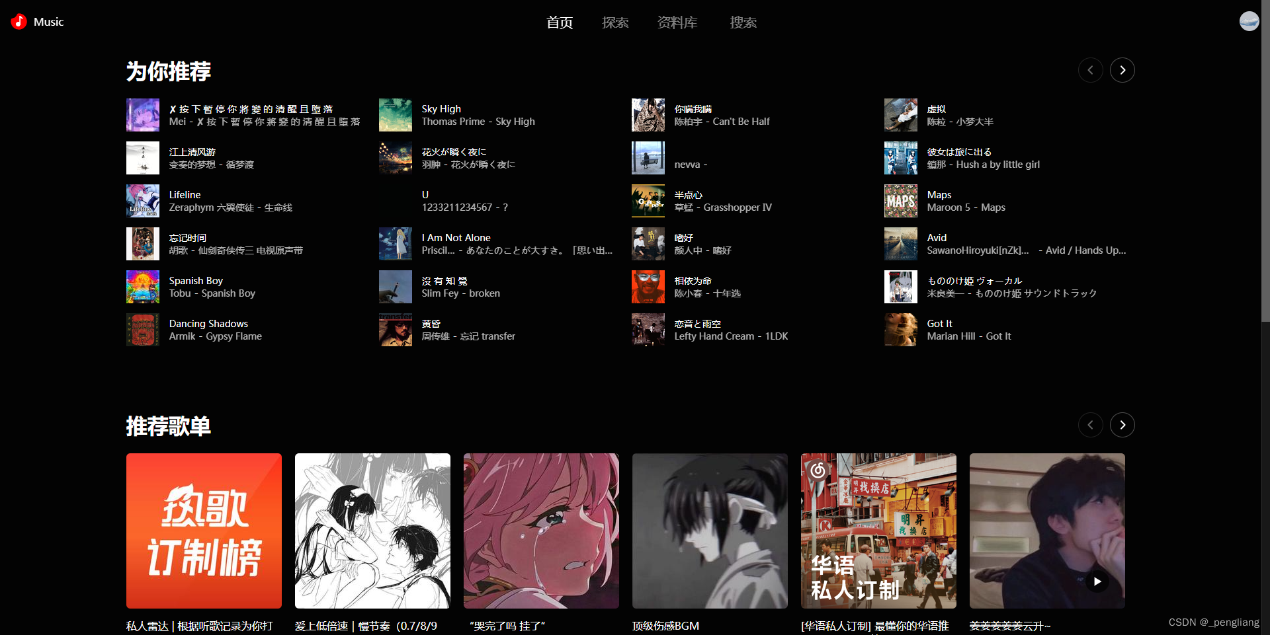Click the 嗜好 album cover
1270x635 pixels.
648,244
